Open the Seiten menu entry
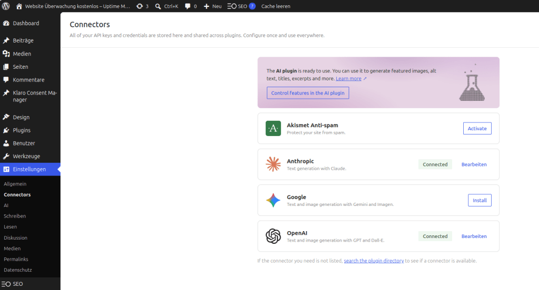 click(21, 67)
